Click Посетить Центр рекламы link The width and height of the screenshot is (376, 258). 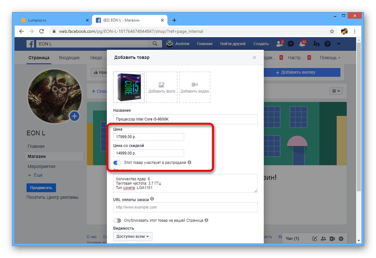pos(52,197)
